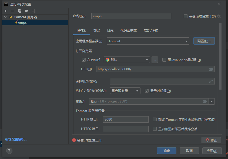Click the 配置(C)... button
The image size is (228, 159).
point(204,41)
